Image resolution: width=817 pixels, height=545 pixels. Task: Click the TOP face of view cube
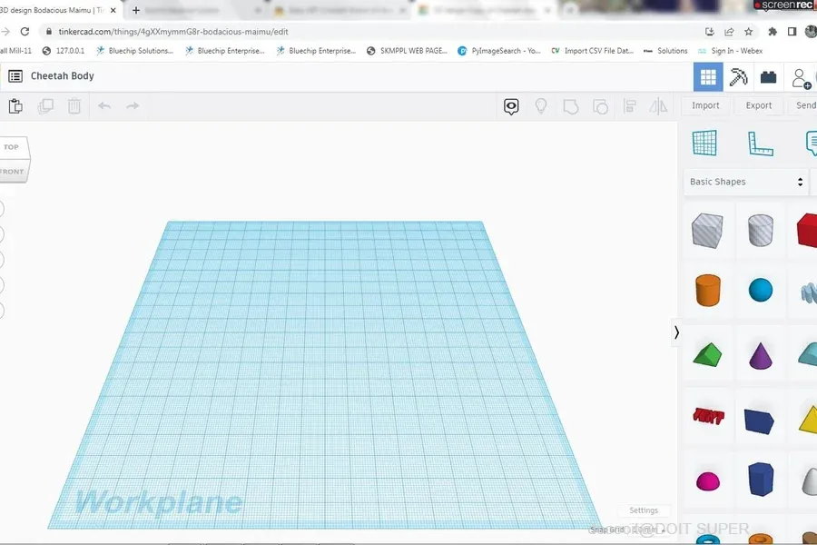[12, 147]
